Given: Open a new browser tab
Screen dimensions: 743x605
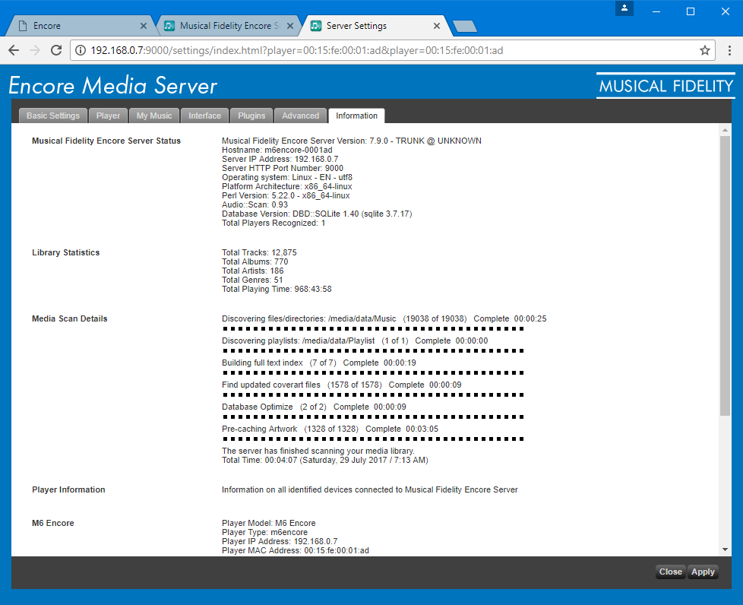Looking at the screenshot, I should (464, 26).
